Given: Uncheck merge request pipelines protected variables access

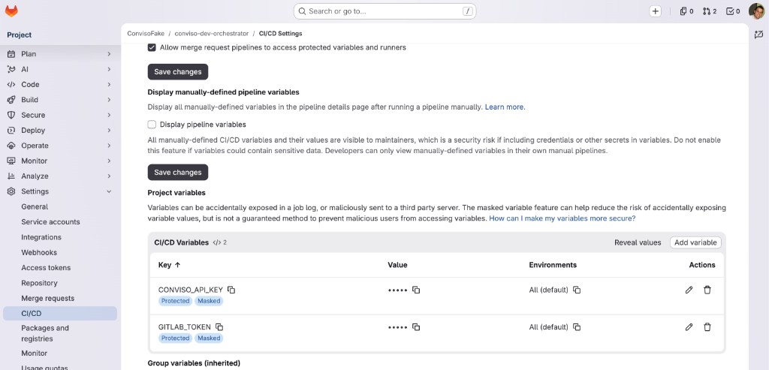Looking at the screenshot, I should [x=152, y=47].
